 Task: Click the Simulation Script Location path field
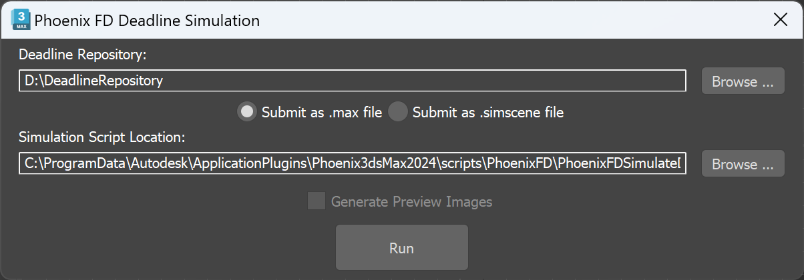point(353,163)
